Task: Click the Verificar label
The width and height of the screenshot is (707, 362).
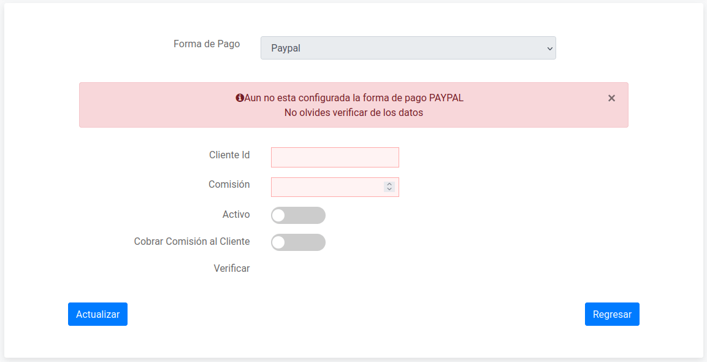Action: pyautogui.click(x=231, y=268)
